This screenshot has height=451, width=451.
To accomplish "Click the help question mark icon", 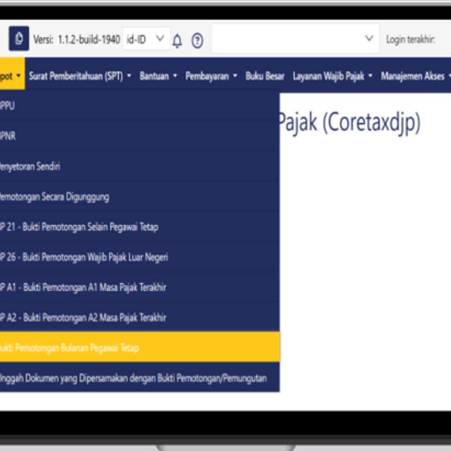I will click(x=197, y=41).
